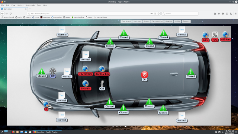Open the globe icon above 440 km
The image size is (238, 134).
point(225,35)
